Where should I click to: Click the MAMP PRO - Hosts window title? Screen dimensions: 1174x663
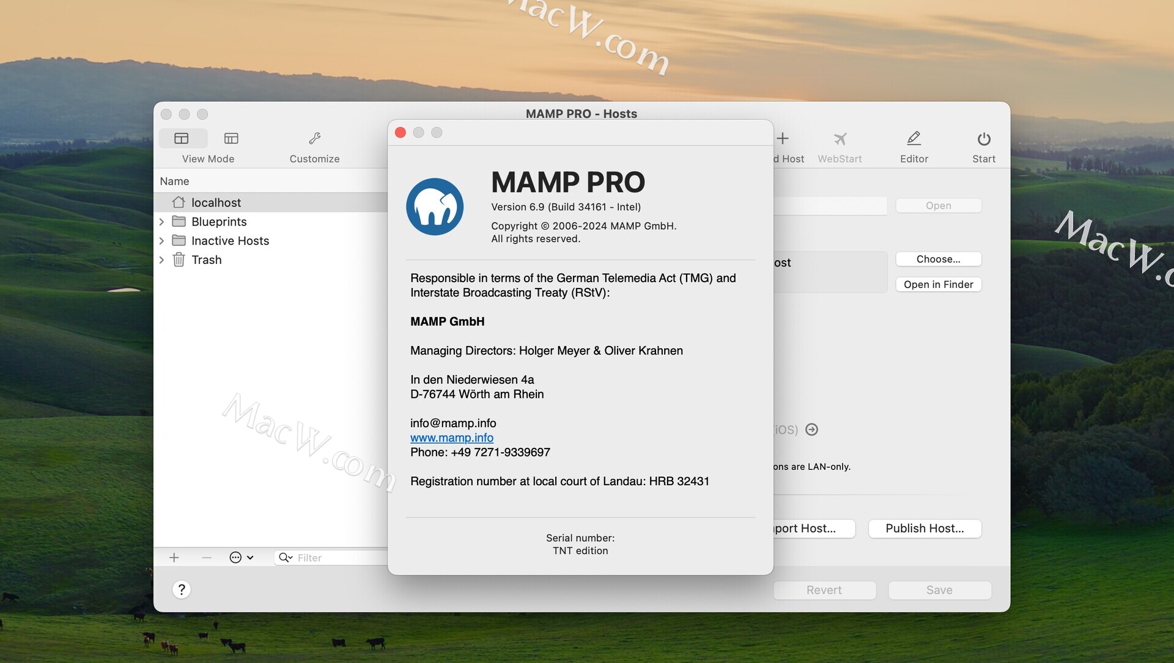click(581, 114)
